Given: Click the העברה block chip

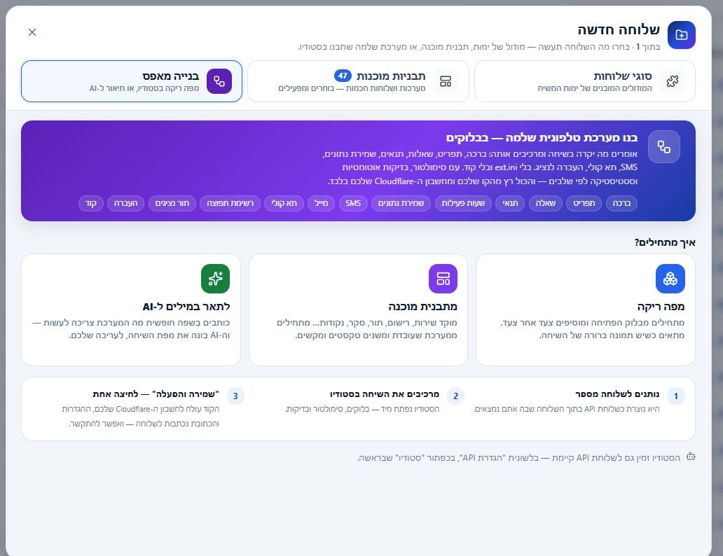Looking at the screenshot, I should click(125, 203).
